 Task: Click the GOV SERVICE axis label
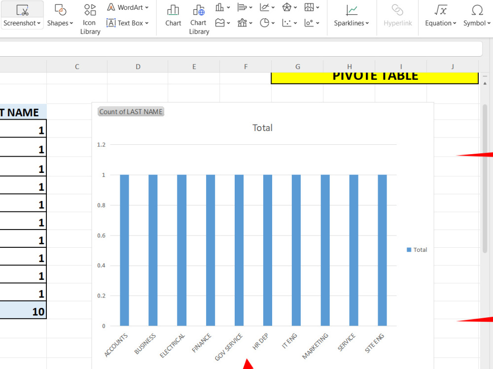tap(229, 347)
